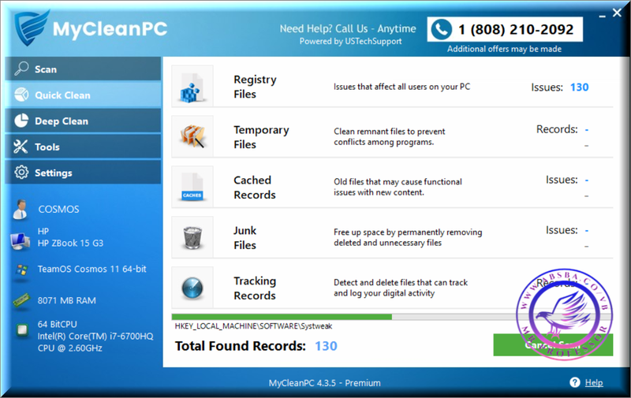Minimize the MyCleanPC window
Screen dimensions: 631x398
(x=602, y=14)
